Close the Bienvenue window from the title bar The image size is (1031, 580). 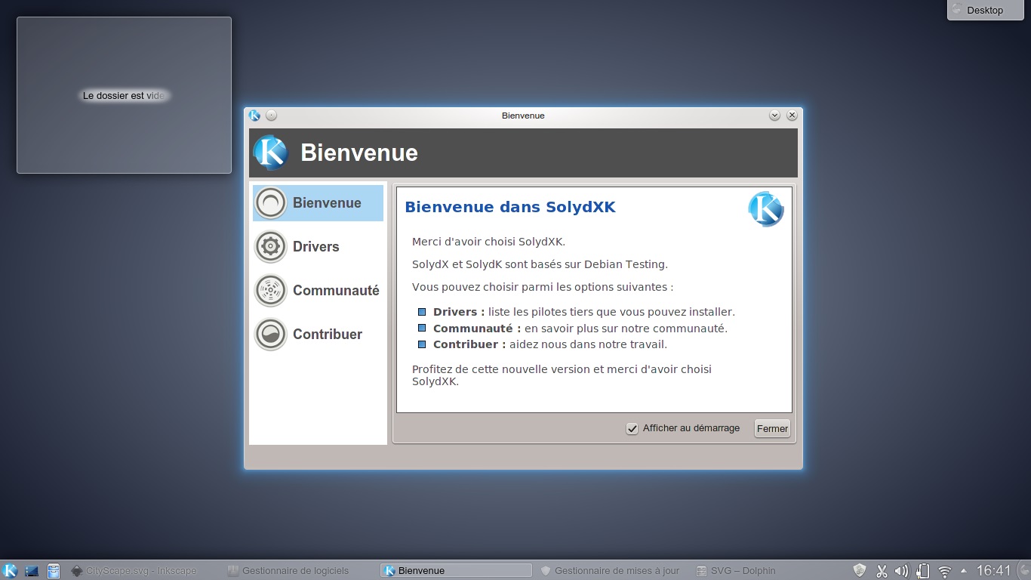(792, 116)
